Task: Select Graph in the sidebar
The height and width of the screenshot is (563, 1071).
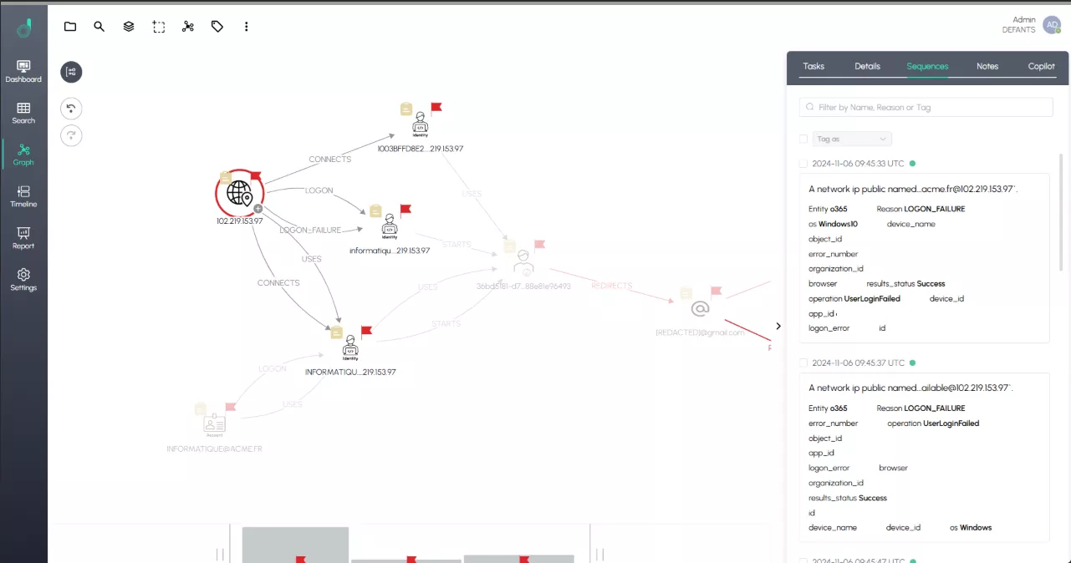Action: coord(23,155)
